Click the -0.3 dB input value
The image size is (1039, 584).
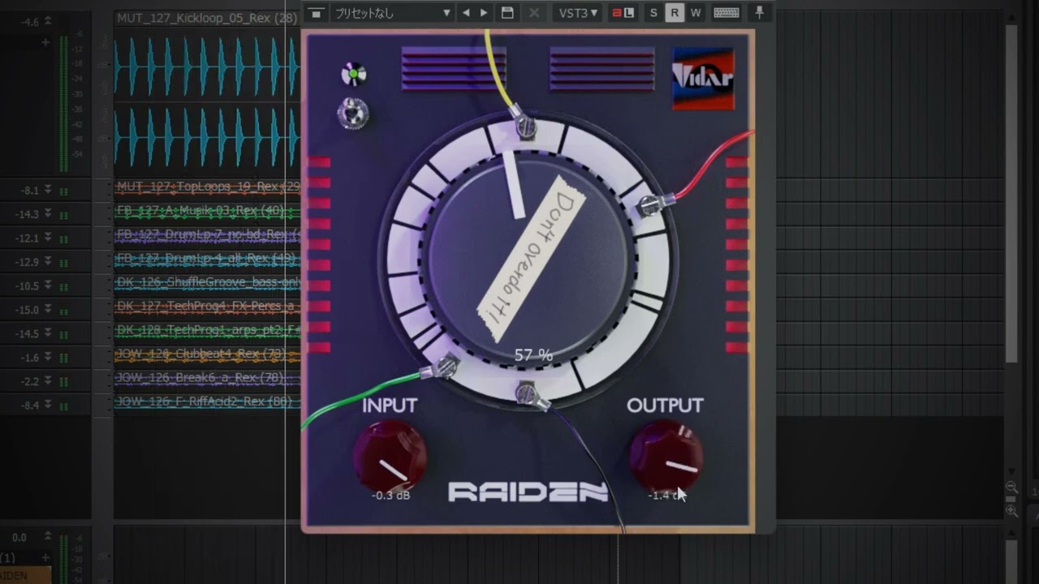tap(391, 495)
